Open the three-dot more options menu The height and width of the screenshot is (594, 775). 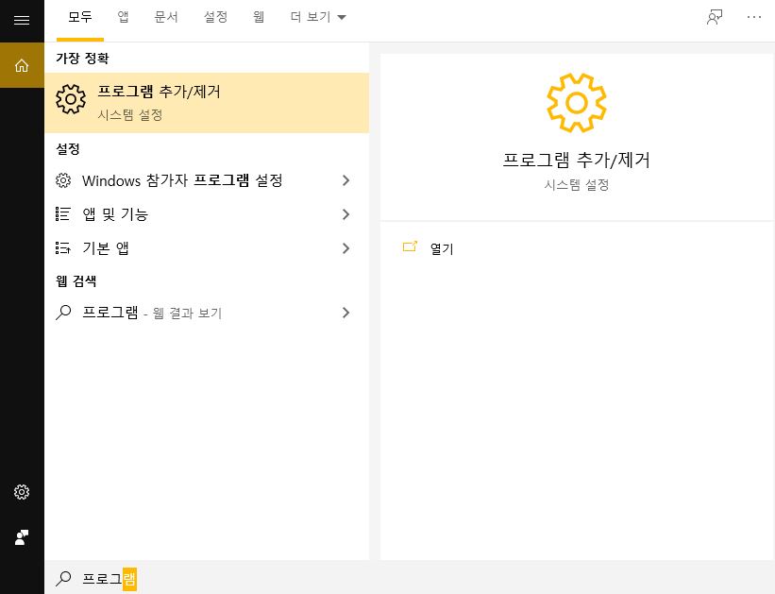click(x=753, y=17)
